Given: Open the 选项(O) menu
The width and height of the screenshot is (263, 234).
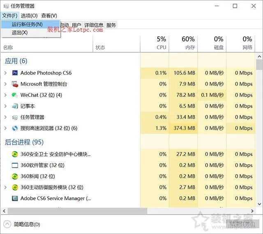Looking at the screenshot, I should (x=29, y=16).
